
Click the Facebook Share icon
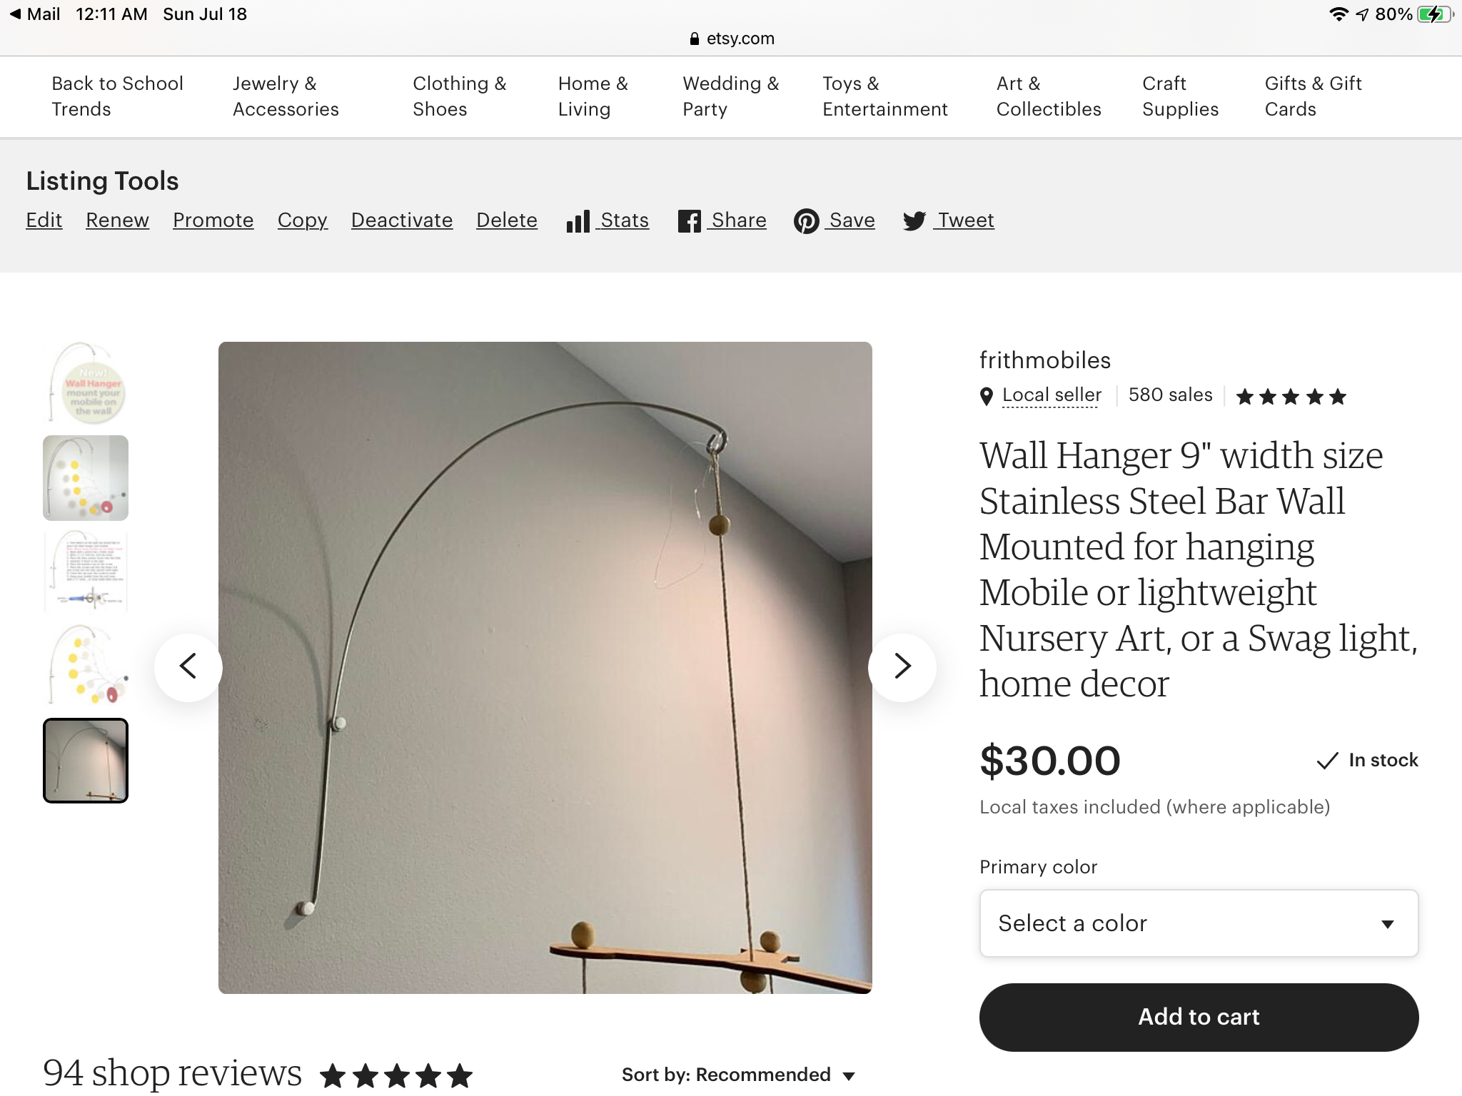pos(689,221)
